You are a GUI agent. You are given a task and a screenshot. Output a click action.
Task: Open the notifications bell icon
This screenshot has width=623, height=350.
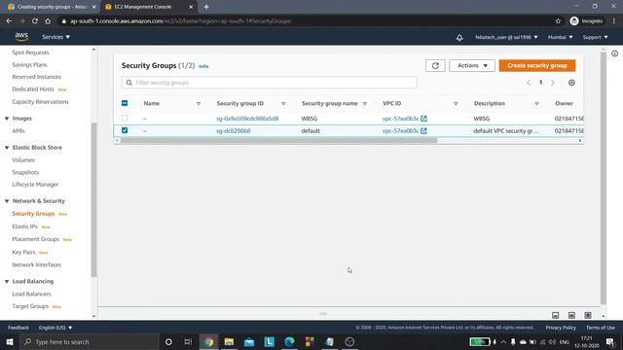459,37
